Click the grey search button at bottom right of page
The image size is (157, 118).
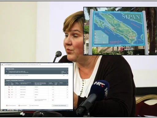point(60,105)
